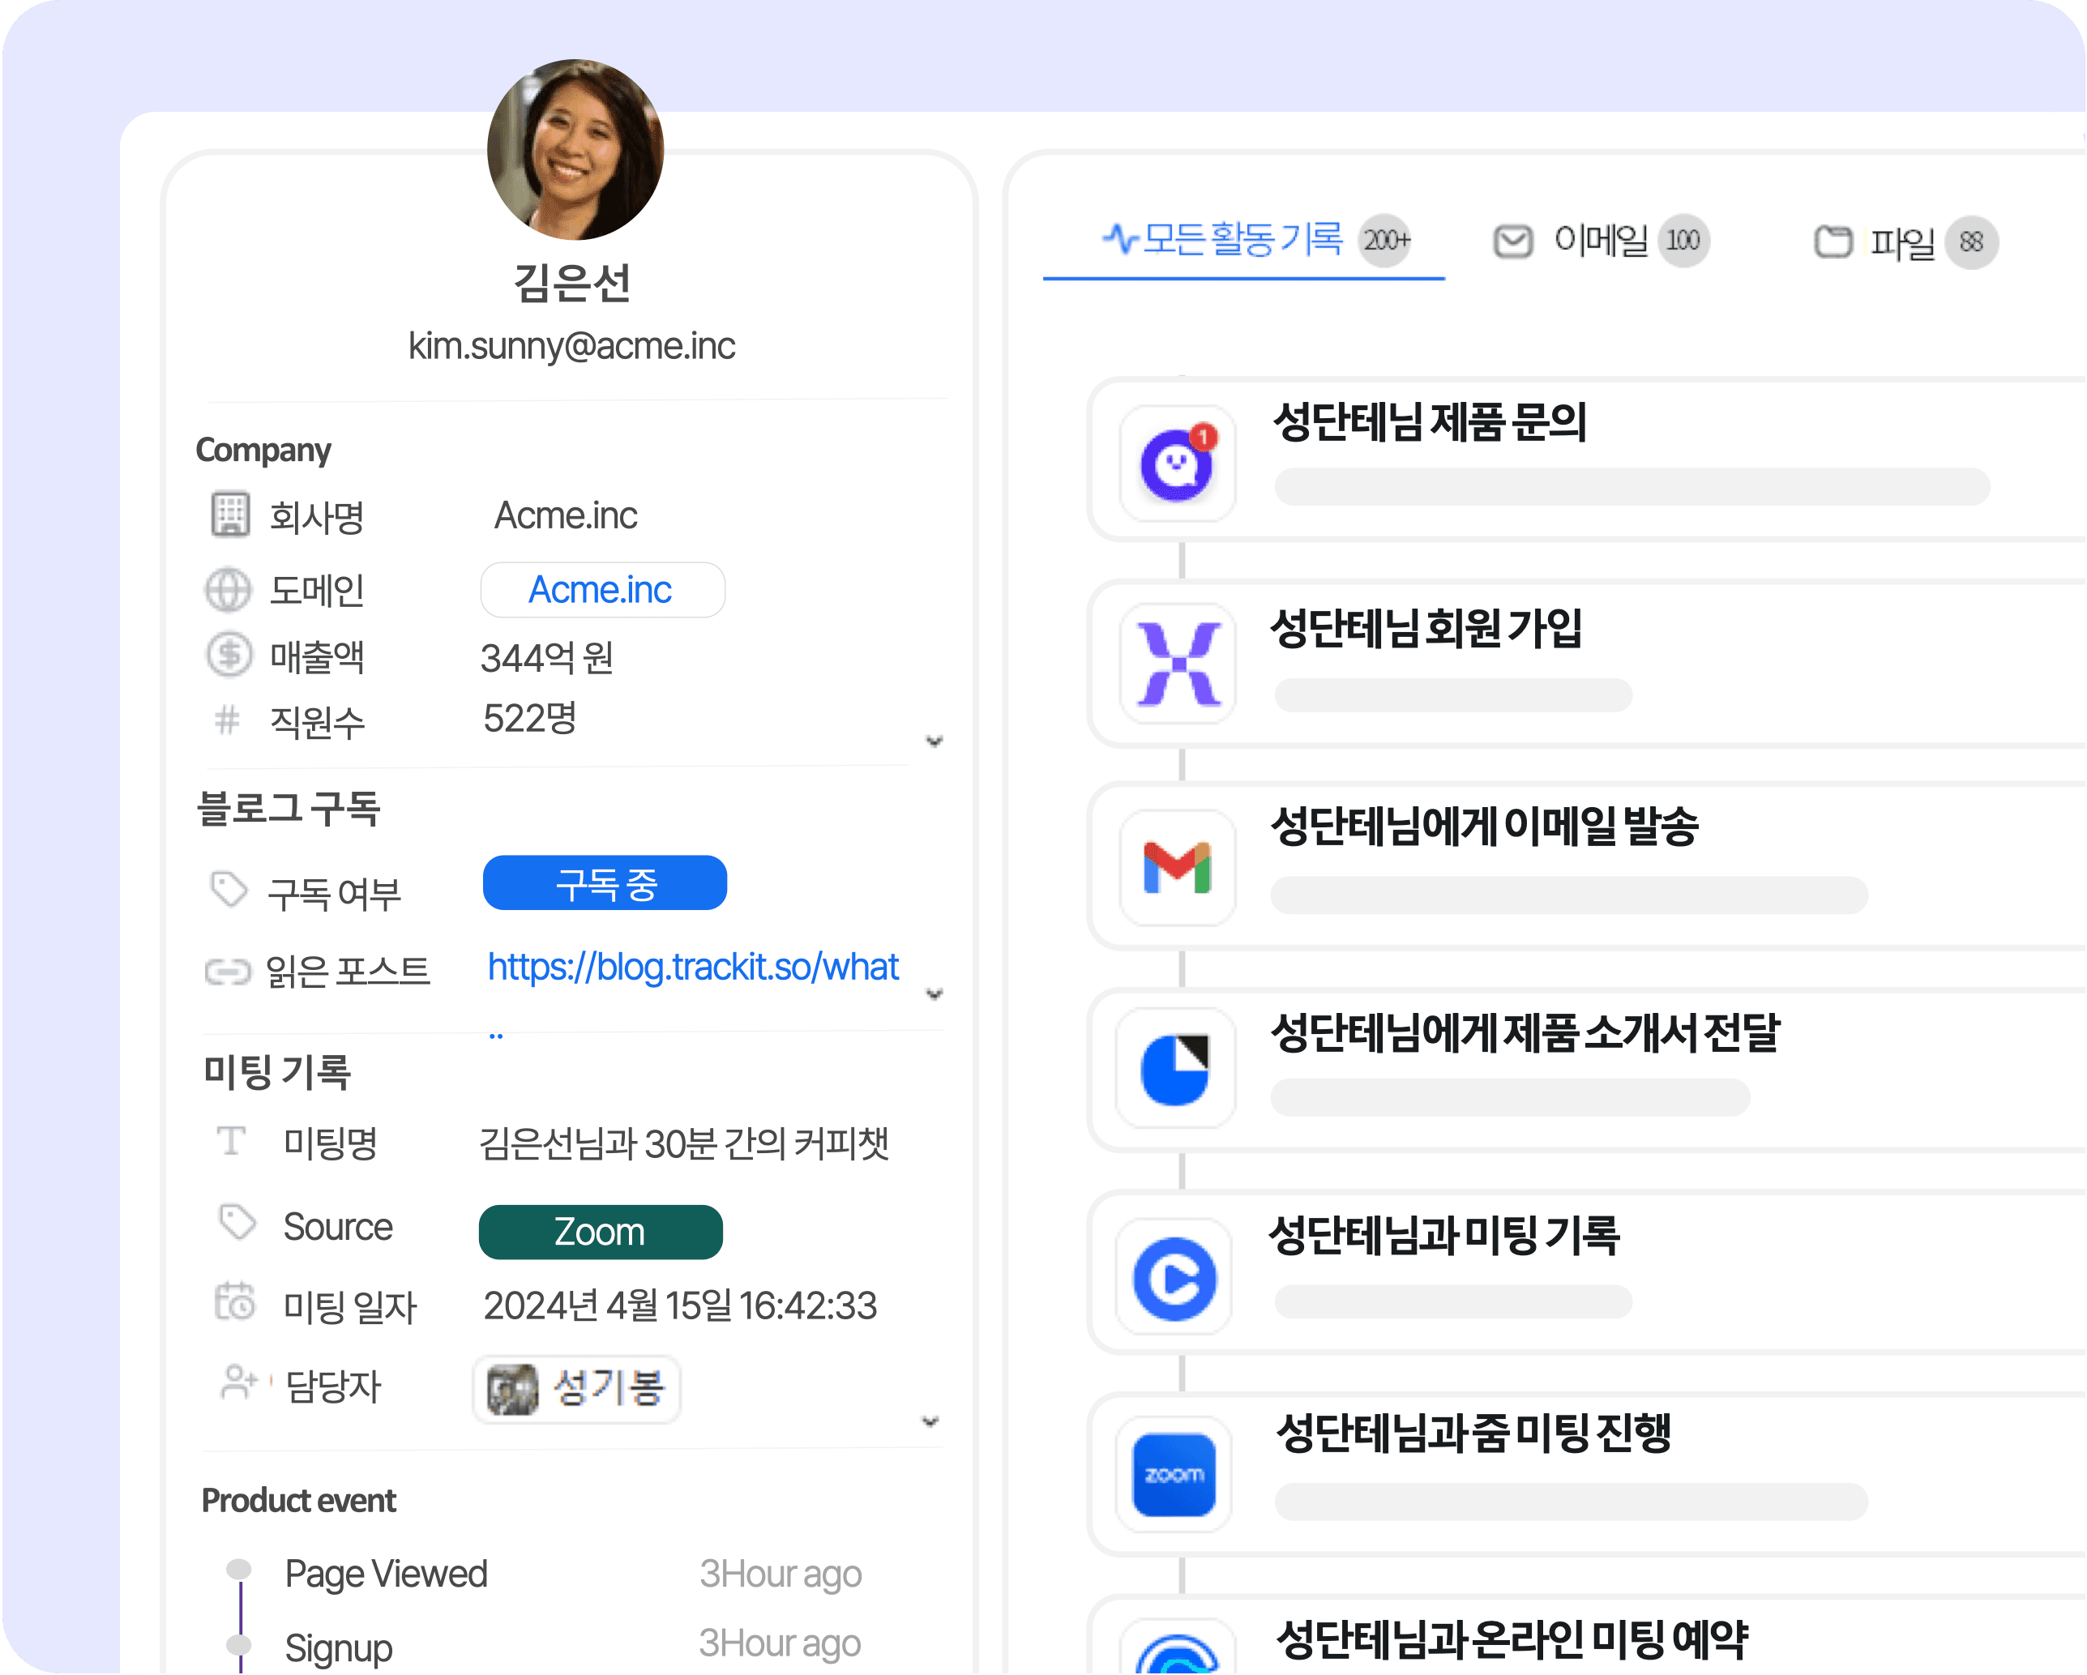2087x1675 pixels.
Task: Open the blog.trackit.so post link
Action: coord(693,968)
